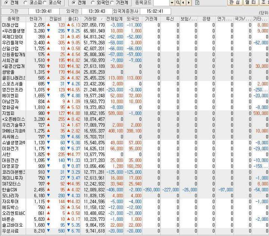Focus the 종목코드 input field
Viewport: 269px width, 236px height.
pyautogui.click(x=161, y=3)
